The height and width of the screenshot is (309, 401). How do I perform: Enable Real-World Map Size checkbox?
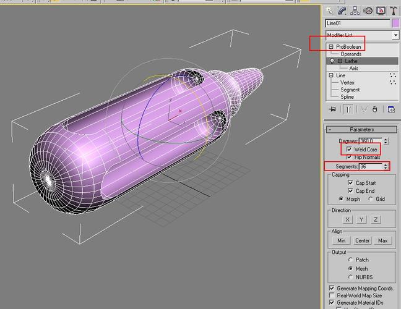click(332, 295)
